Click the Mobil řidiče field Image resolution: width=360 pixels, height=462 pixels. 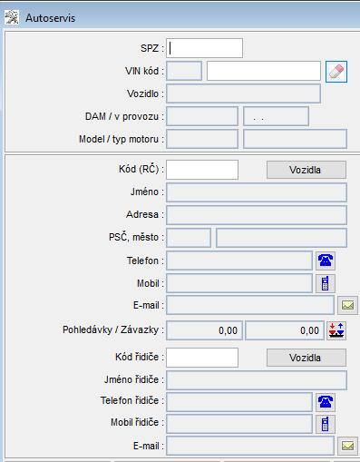[239, 424]
